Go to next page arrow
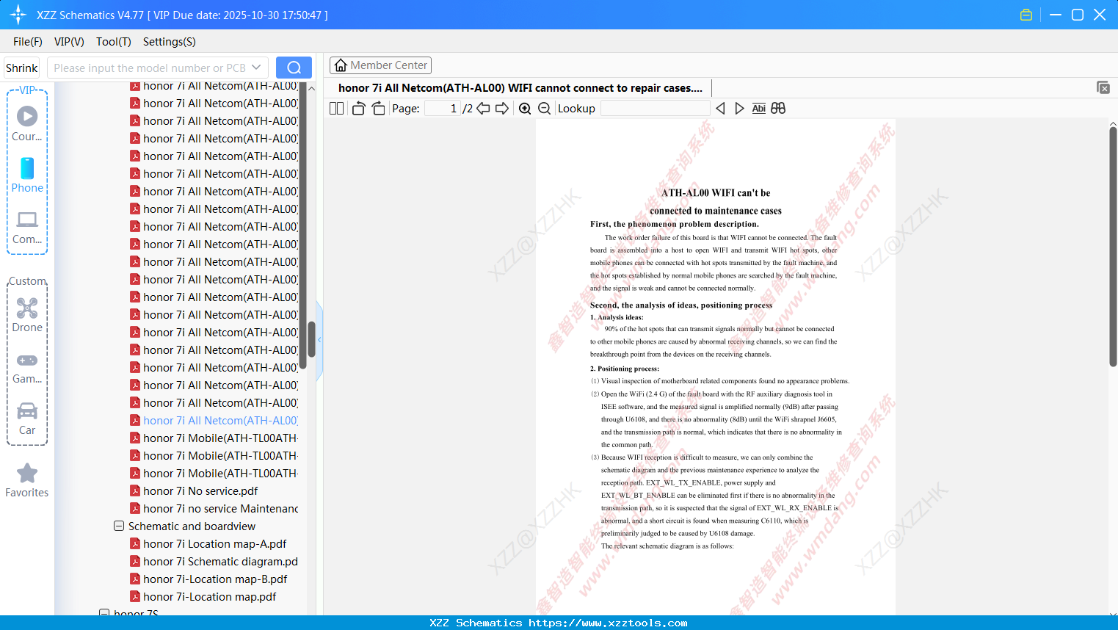This screenshot has height=630, width=1118. (x=502, y=109)
